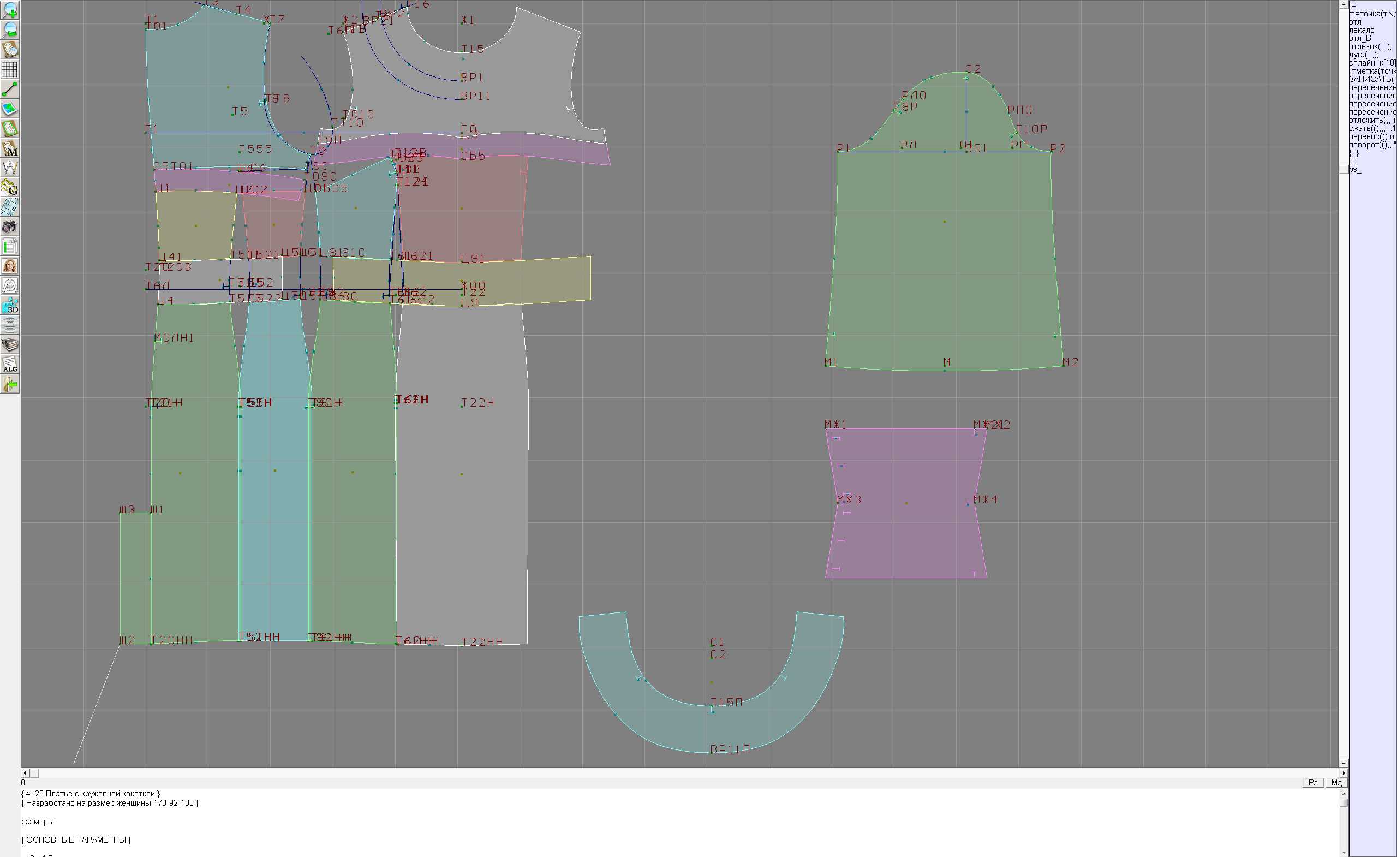The height and width of the screenshot is (857, 1397).
Task: Insert the 'лекало' command from list
Action: click(1362, 30)
